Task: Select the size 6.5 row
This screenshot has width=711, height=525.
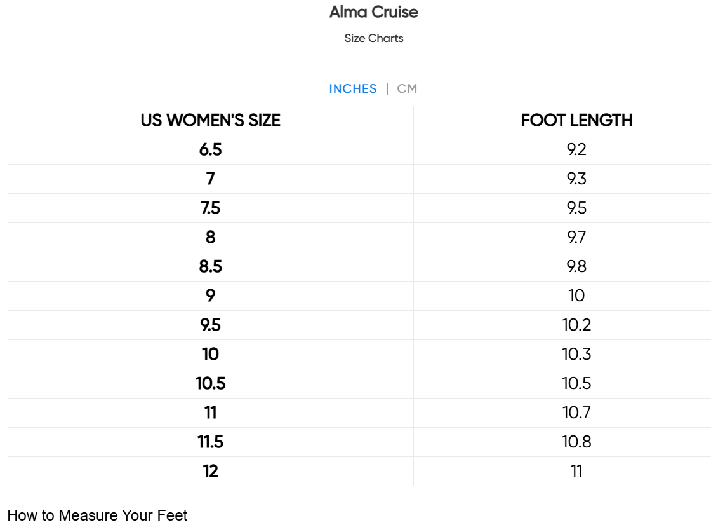Action: coord(359,149)
